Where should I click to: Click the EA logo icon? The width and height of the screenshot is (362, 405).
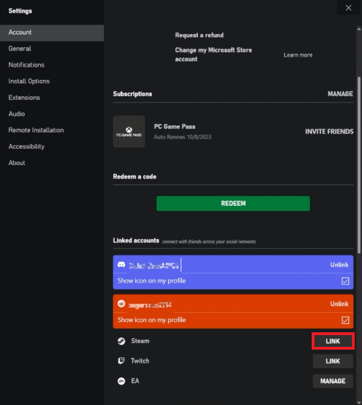[121, 381]
